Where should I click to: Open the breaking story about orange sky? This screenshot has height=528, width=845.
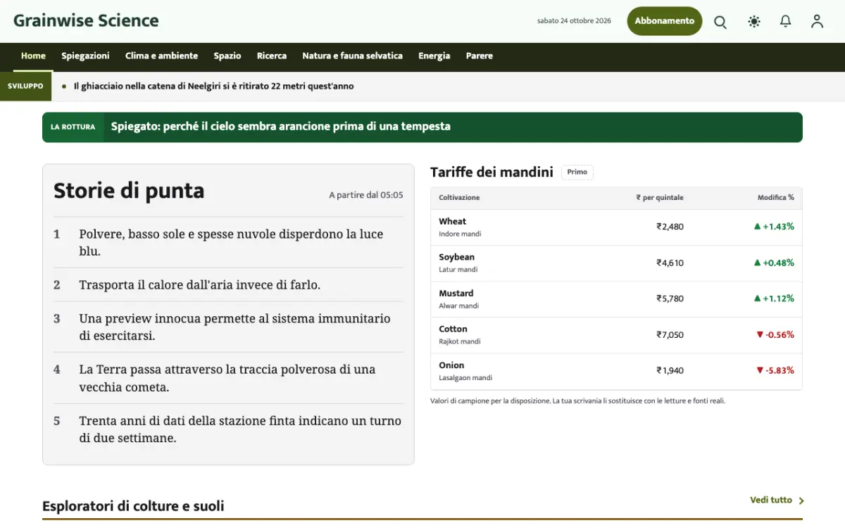pos(280,127)
